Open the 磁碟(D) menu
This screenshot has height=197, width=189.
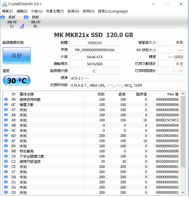tap(73, 11)
